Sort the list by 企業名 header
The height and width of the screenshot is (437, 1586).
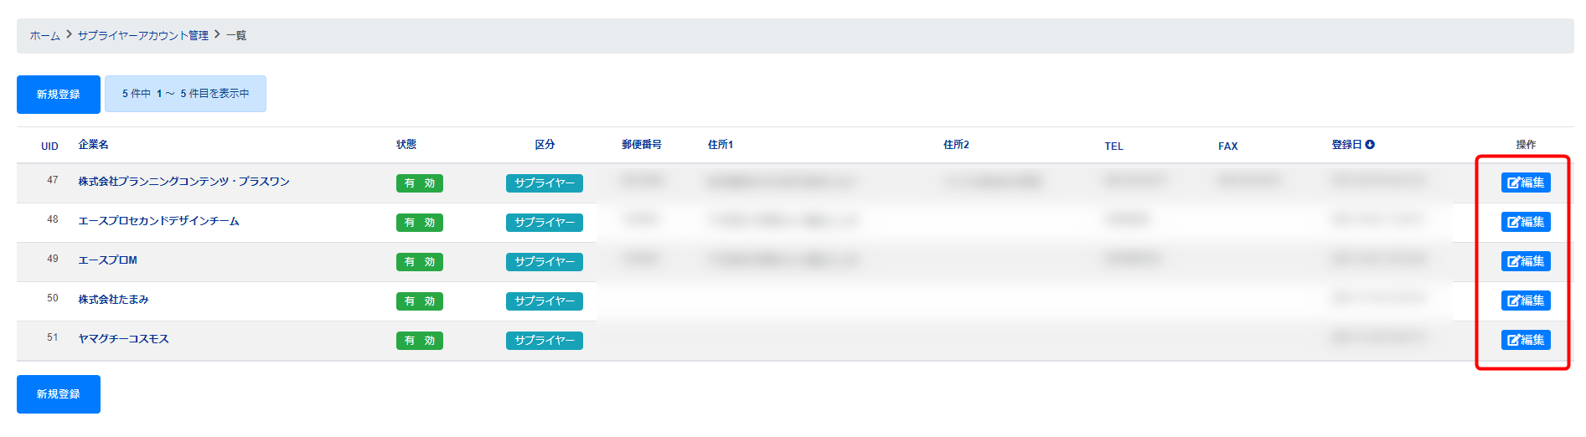point(93,145)
